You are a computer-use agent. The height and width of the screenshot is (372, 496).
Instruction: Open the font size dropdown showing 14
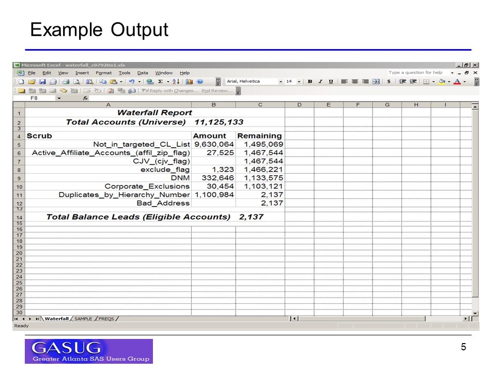coord(299,82)
